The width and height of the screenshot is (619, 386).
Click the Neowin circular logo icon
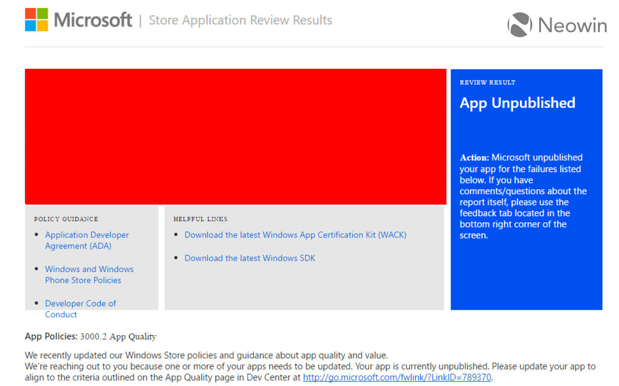(x=519, y=25)
